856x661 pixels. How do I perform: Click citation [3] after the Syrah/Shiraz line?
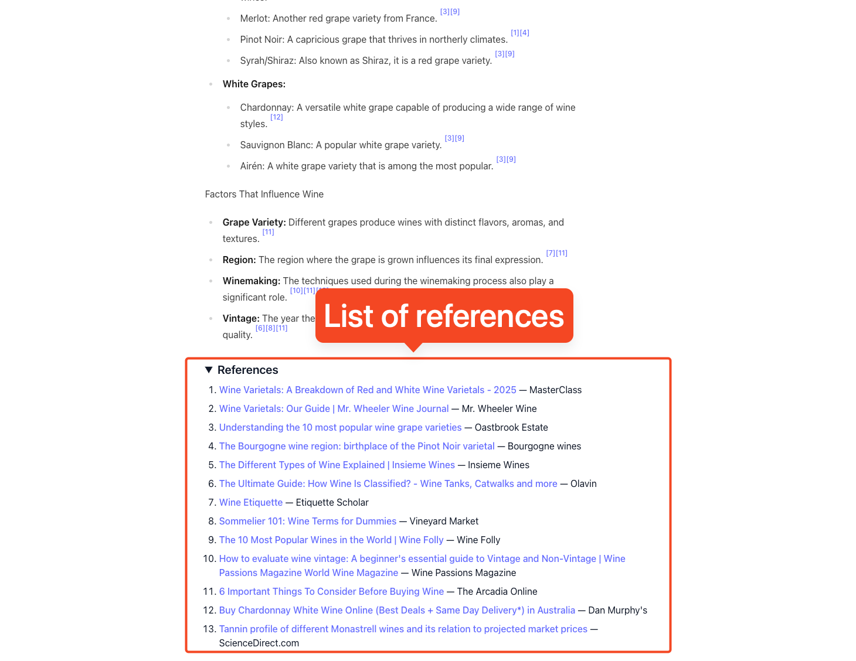[x=500, y=54]
